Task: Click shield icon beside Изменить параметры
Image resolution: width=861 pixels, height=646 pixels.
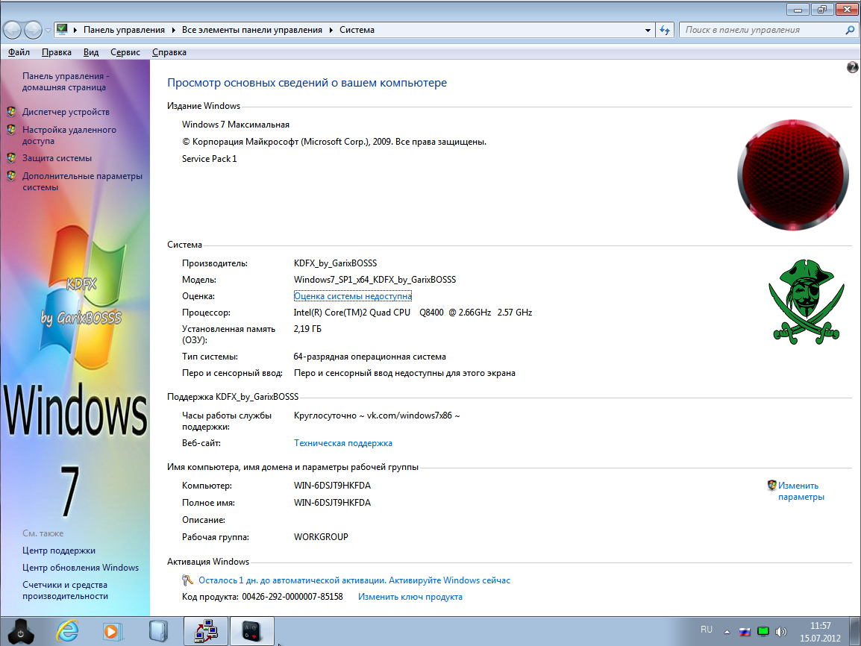Action: click(x=772, y=485)
